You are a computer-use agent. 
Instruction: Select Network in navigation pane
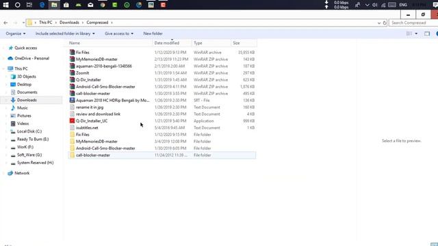[x=21, y=173]
